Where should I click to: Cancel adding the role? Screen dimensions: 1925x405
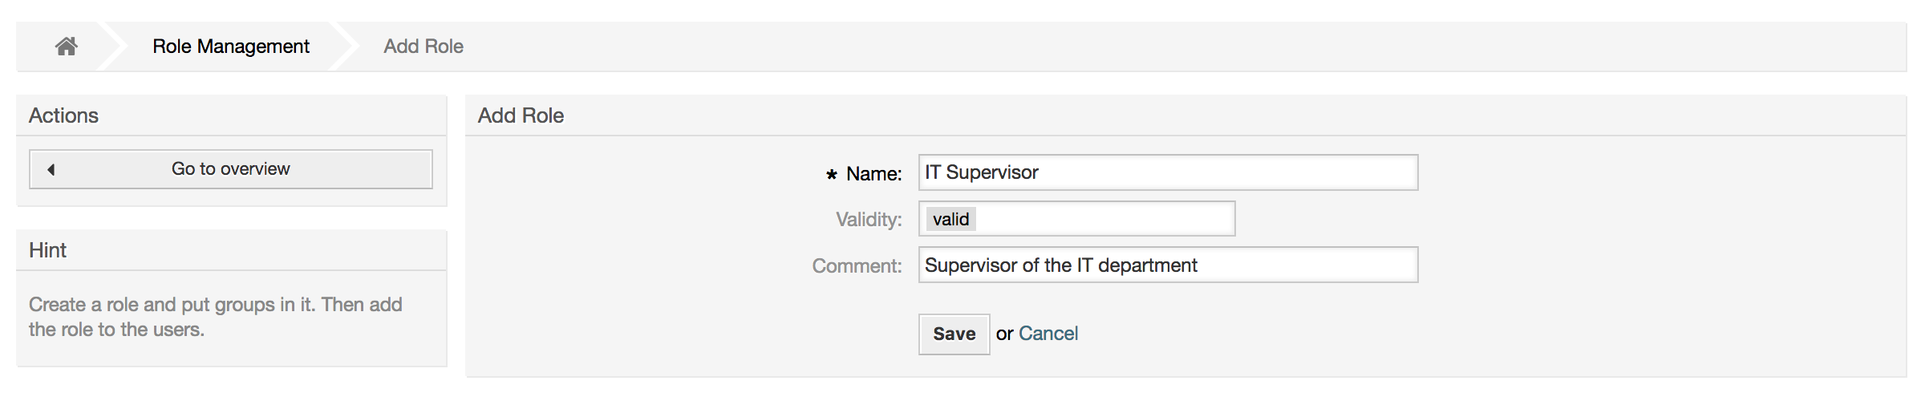[x=1048, y=334]
